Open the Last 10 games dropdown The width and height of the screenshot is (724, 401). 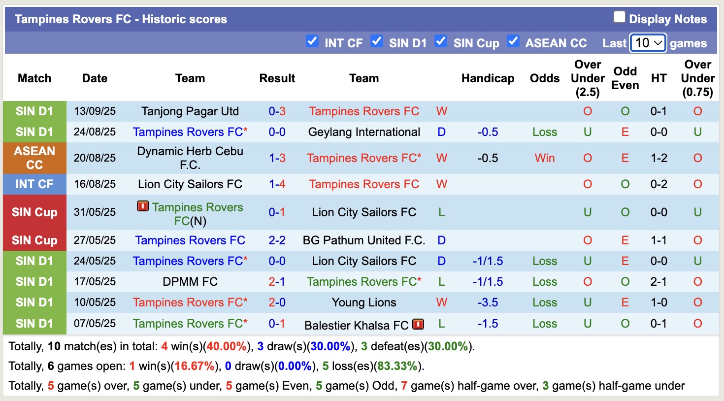click(648, 43)
